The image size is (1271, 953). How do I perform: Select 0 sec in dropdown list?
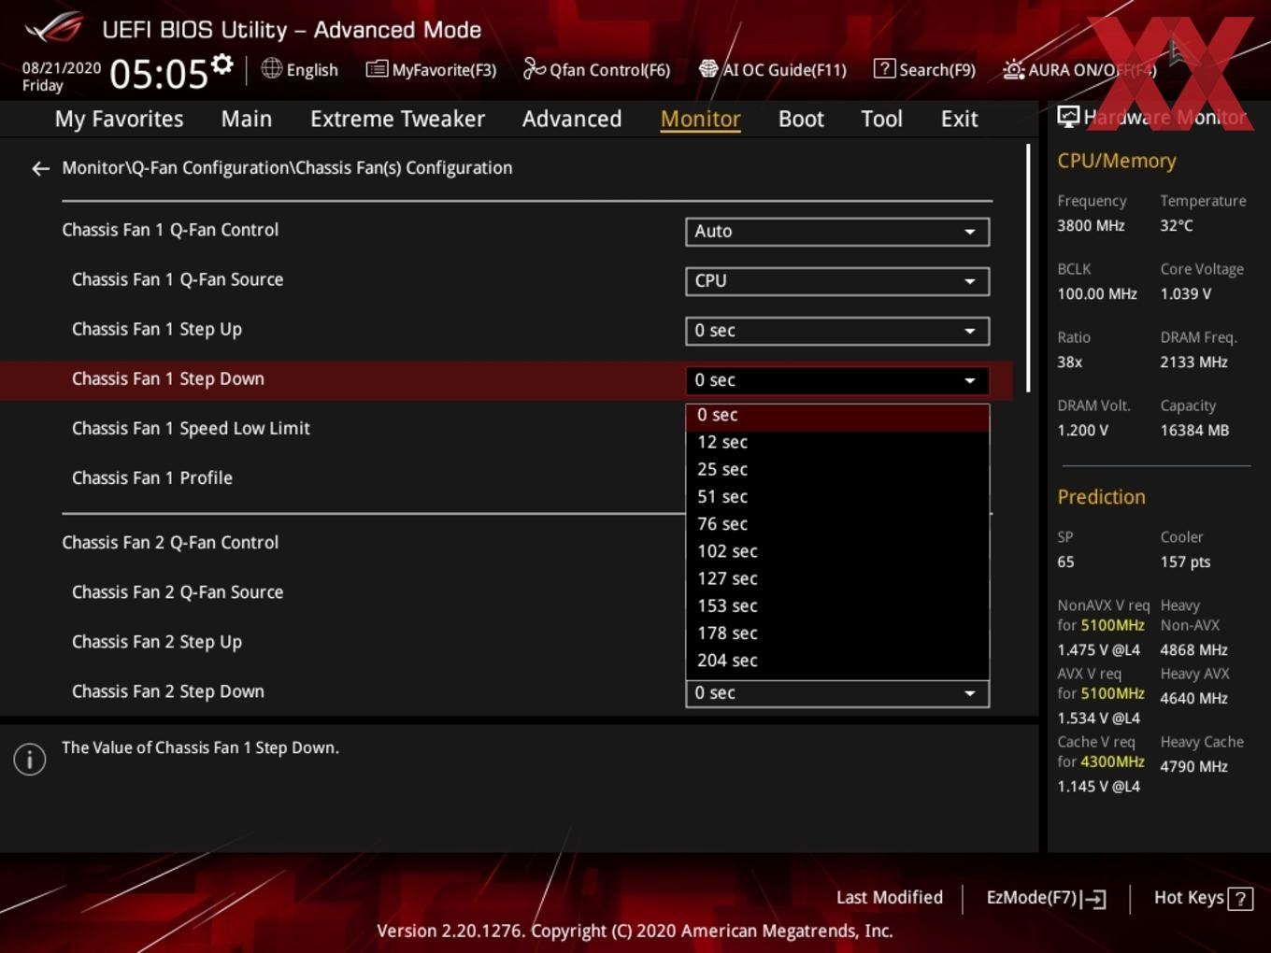click(837, 415)
